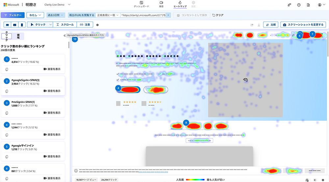Open the share people icon in the header
This screenshot has width=329, height=182.
290,5
